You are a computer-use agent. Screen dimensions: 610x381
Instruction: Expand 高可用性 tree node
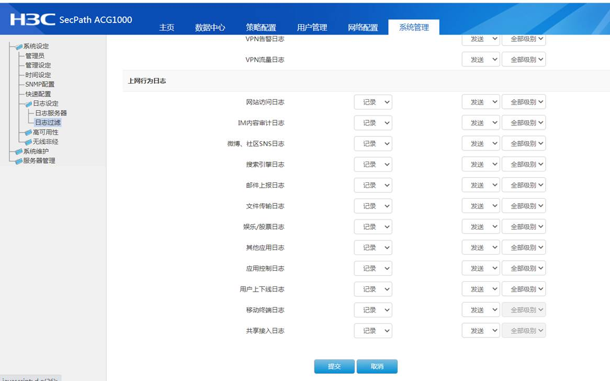point(46,132)
